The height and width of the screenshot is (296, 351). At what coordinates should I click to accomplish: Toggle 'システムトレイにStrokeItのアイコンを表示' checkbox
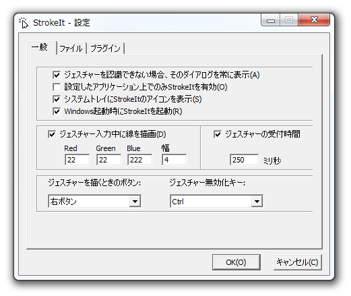pos(57,99)
